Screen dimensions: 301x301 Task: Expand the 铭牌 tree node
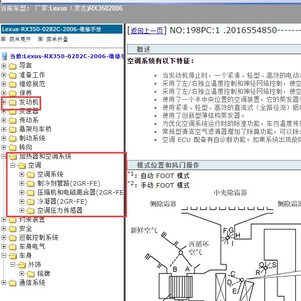[x=22, y=273]
